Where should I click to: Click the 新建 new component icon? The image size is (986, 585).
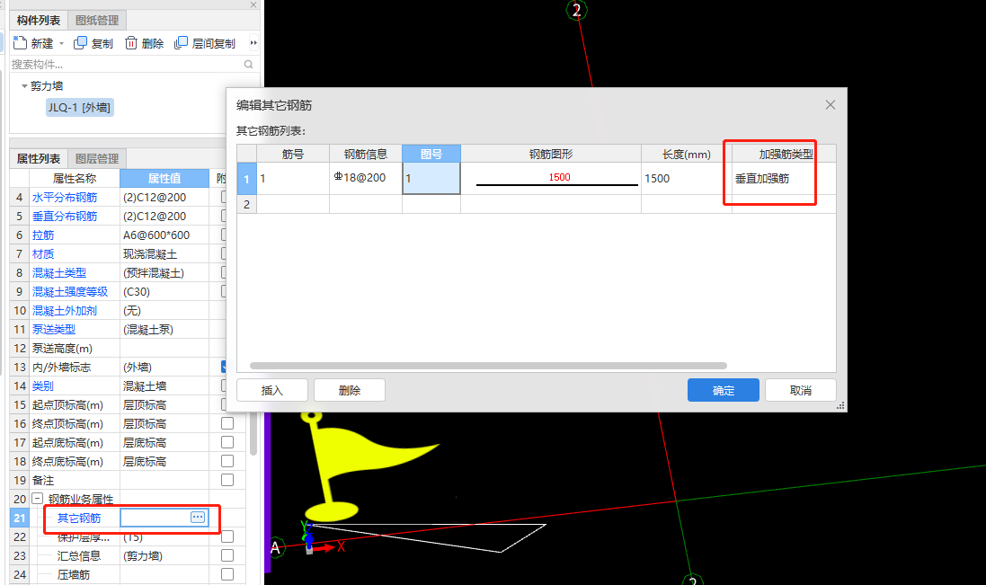(x=20, y=43)
